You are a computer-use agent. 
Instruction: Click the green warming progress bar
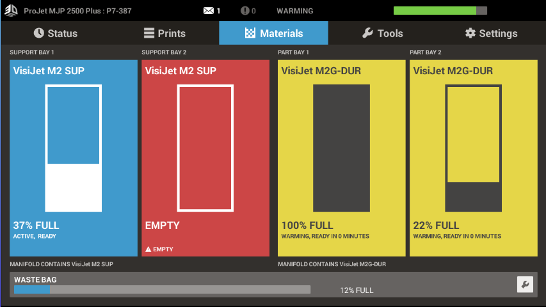point(440,11)
